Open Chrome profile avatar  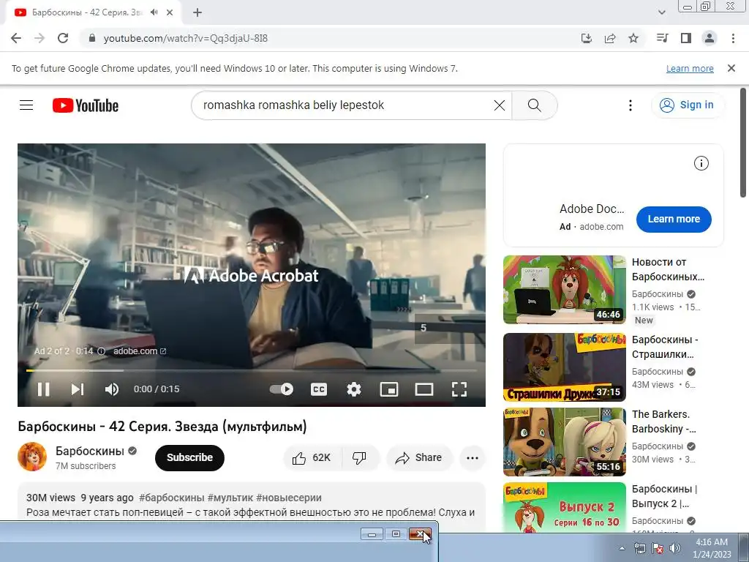point(710,38)
